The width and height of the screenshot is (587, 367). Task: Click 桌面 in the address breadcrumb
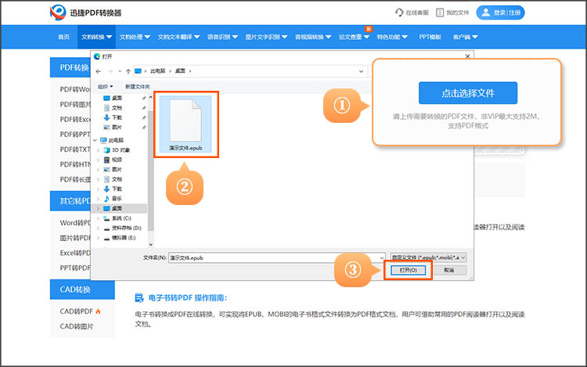click(180, 70)
